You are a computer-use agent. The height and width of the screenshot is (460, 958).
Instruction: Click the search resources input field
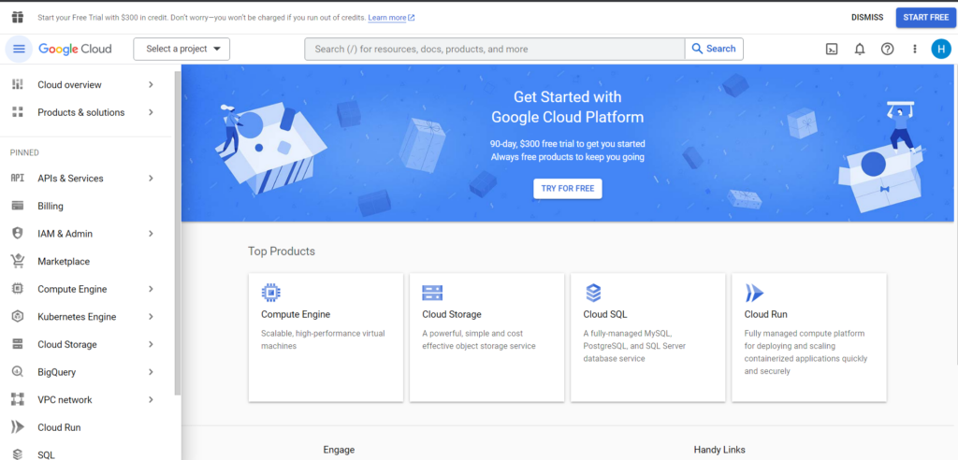click(x=496, y=49)
